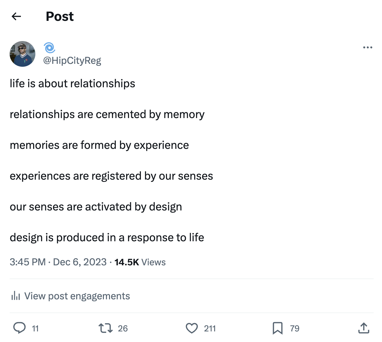Viewport: 382px width, 342px height.
Task: Click the bookmark count of 79
Action: point(295,329)
